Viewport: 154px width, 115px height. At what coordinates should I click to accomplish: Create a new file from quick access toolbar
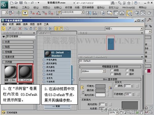(12, 3)
